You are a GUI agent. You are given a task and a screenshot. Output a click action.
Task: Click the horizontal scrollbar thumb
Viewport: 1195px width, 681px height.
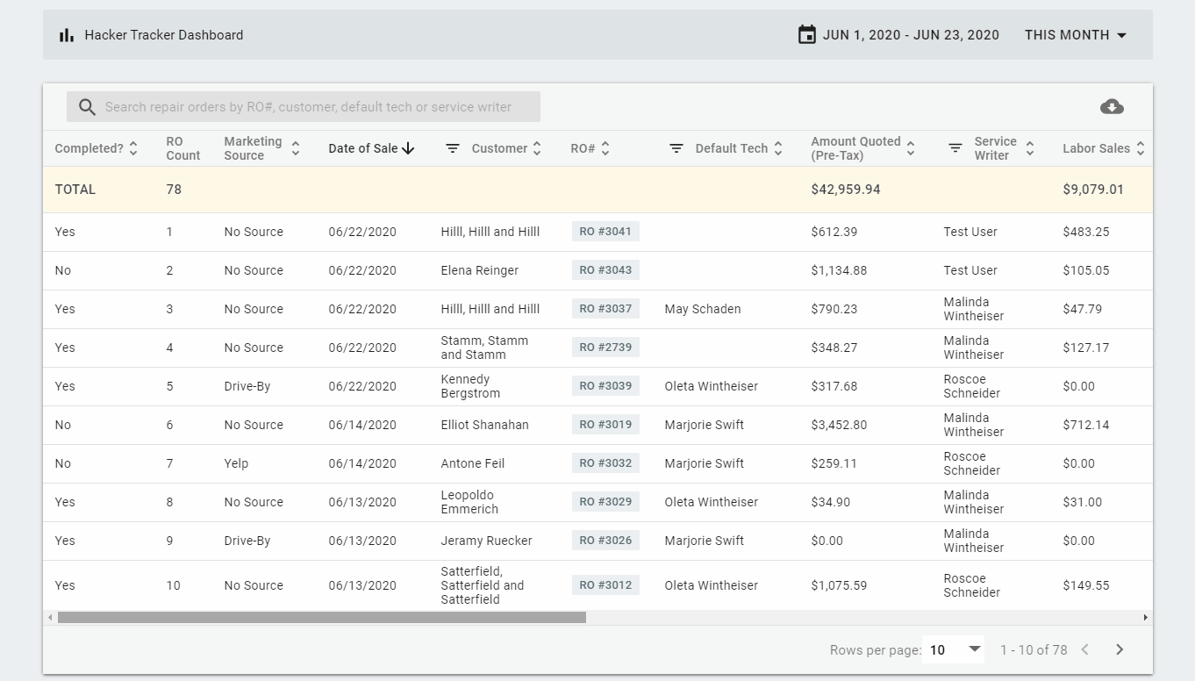(322, 618)
